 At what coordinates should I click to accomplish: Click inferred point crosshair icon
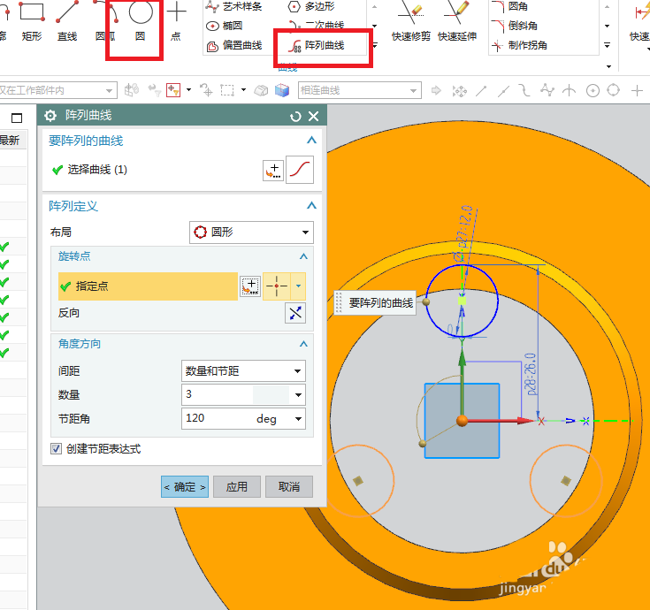(277, 286)
